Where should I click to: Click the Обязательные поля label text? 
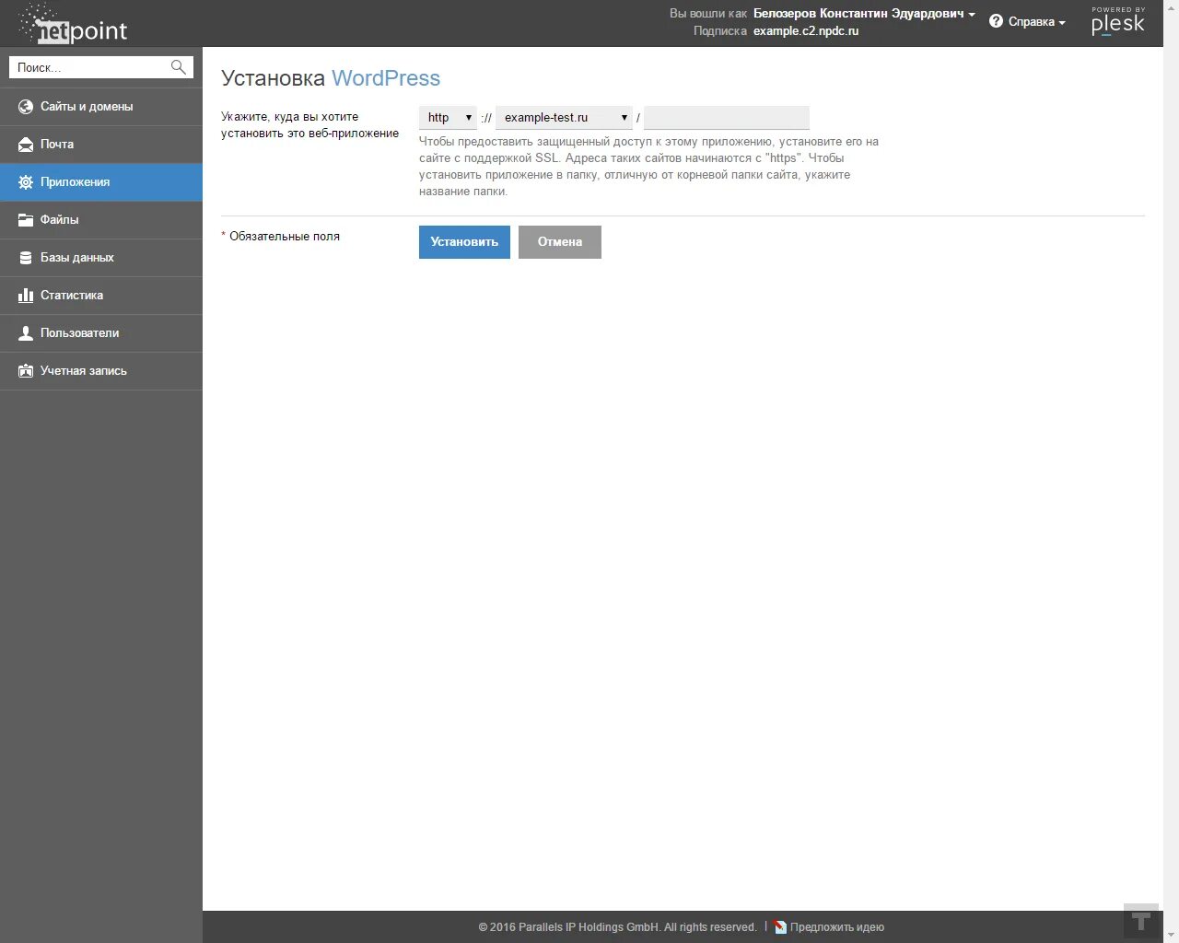[x=285, y=237]
